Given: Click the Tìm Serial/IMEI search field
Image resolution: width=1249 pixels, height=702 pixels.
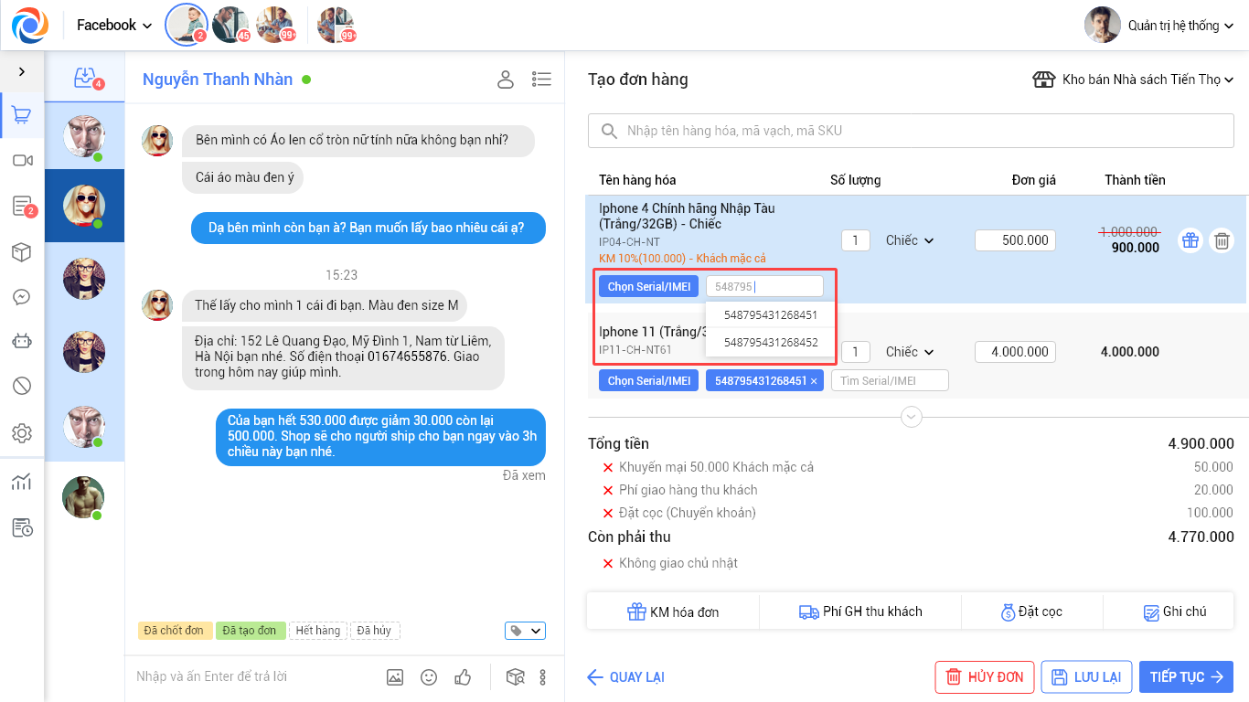Looking at the screenshot, I should click(x=890, y=380).
